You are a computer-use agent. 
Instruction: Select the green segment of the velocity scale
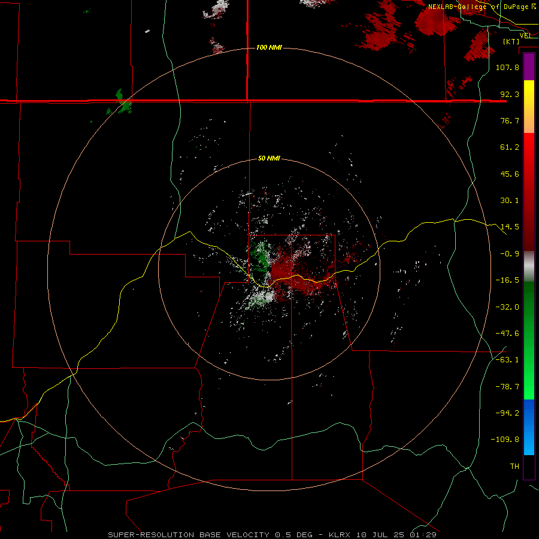click(529, 340)
